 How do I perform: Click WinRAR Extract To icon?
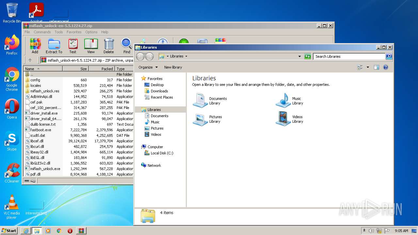[54, 46]
